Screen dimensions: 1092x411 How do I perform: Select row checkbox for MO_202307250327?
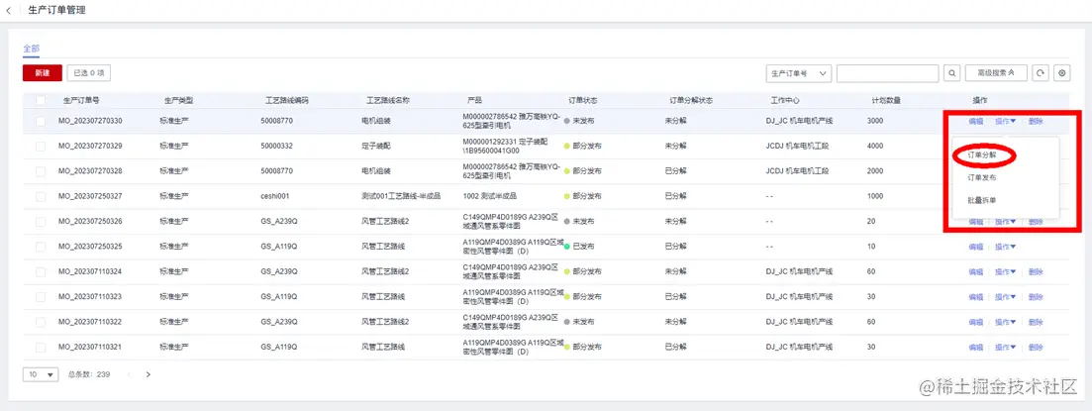[41, 196]
